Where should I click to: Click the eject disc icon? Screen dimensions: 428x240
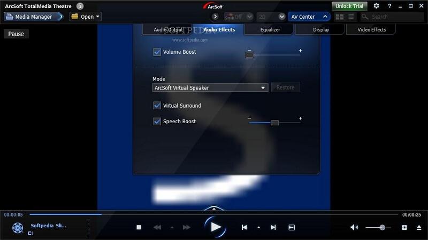pos(419,228)
